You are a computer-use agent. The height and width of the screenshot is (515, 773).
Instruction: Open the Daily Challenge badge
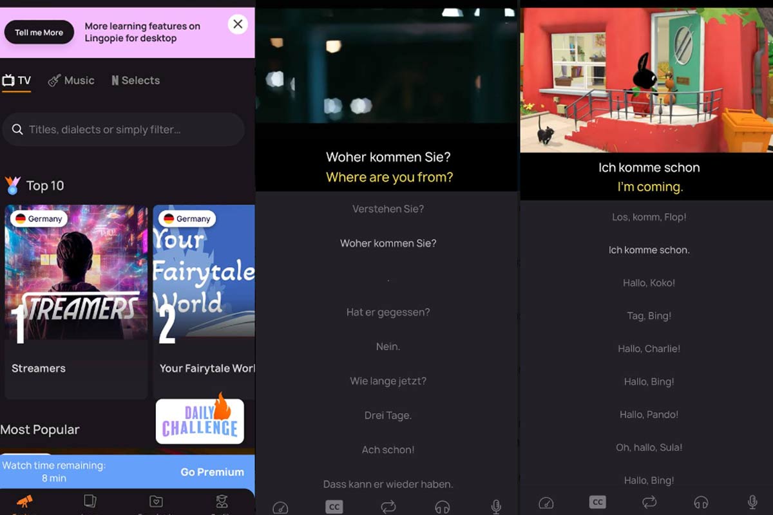[200, 421]
